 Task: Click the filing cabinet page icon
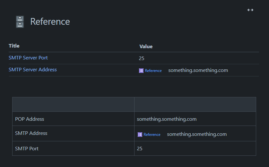(x=20, y=22)
